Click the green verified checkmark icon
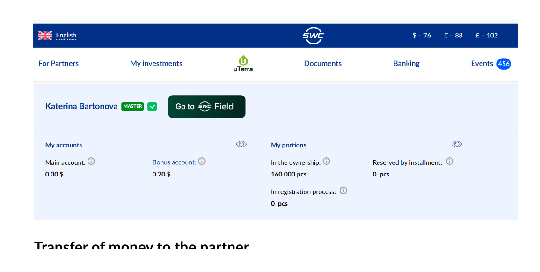Image resolution: width=540 pixels, height=272 pixels. pyautogui.click(x=152, y=107)
